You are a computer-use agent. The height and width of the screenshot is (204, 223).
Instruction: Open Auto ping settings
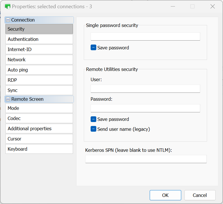(x=39, y=70)
